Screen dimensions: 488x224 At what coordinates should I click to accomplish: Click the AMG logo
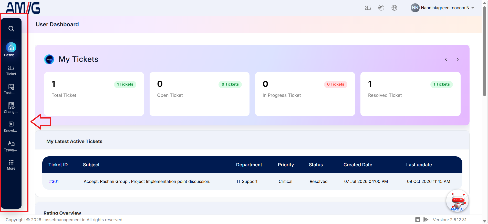click(x=23, y=8)
